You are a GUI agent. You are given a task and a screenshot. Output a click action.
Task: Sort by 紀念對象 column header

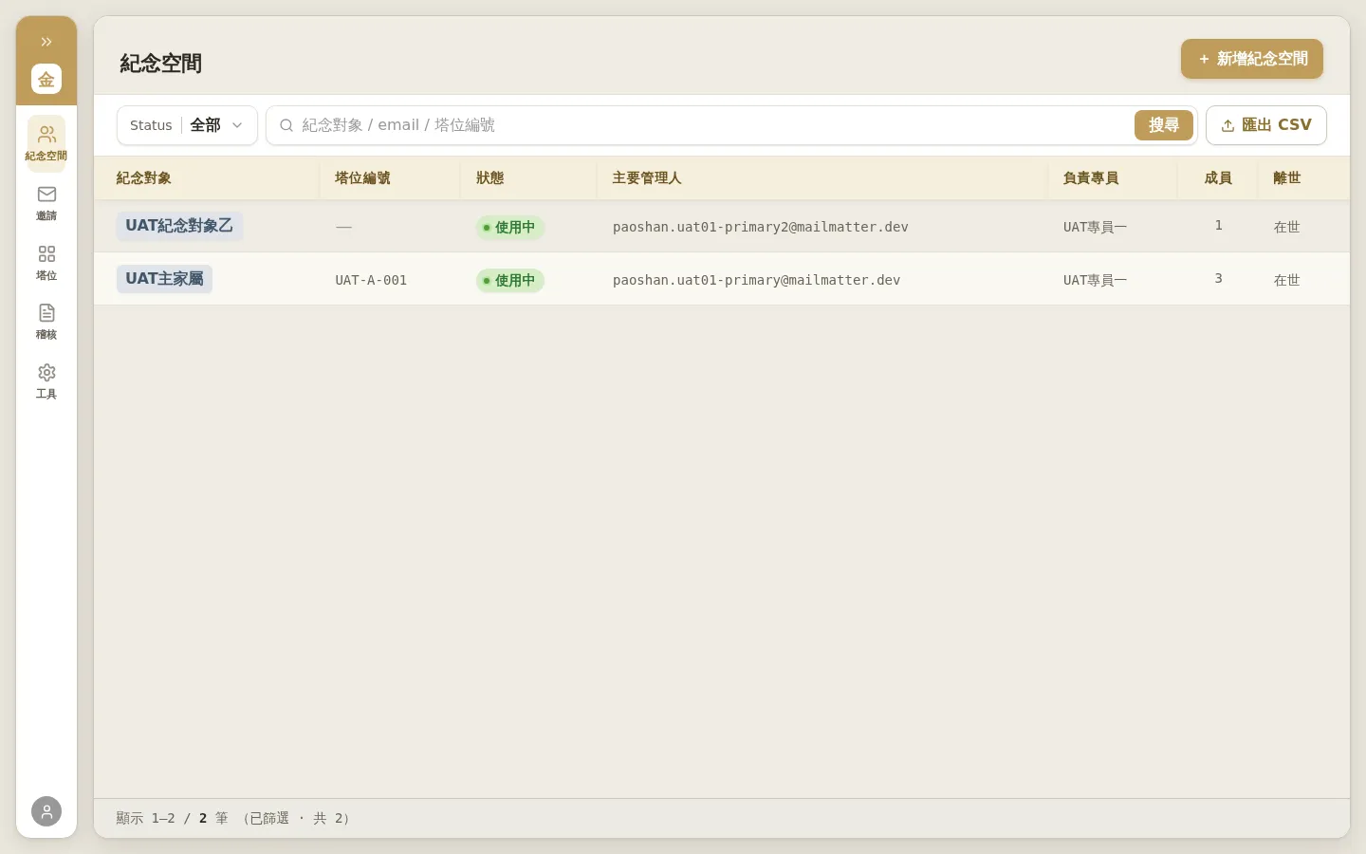[144, 178]
